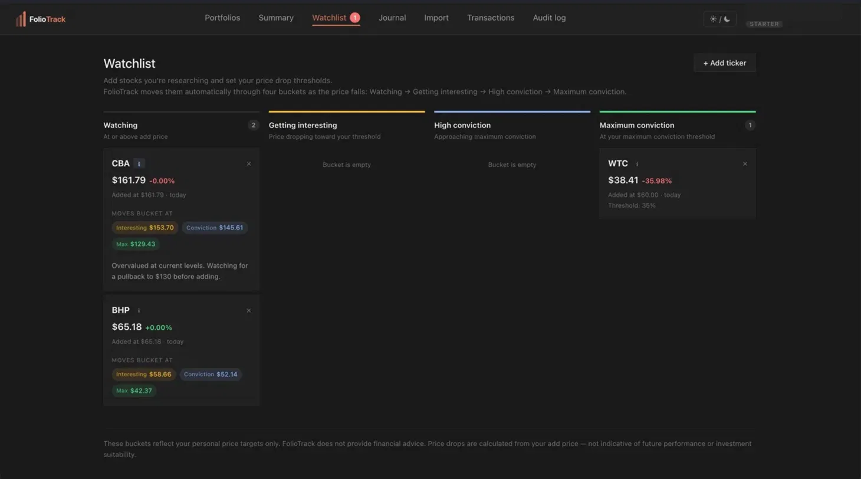Click CBA Conviction $145.61 pill
Screen dimensions: 861x479
pyautogui.click(x=215, y=228)
